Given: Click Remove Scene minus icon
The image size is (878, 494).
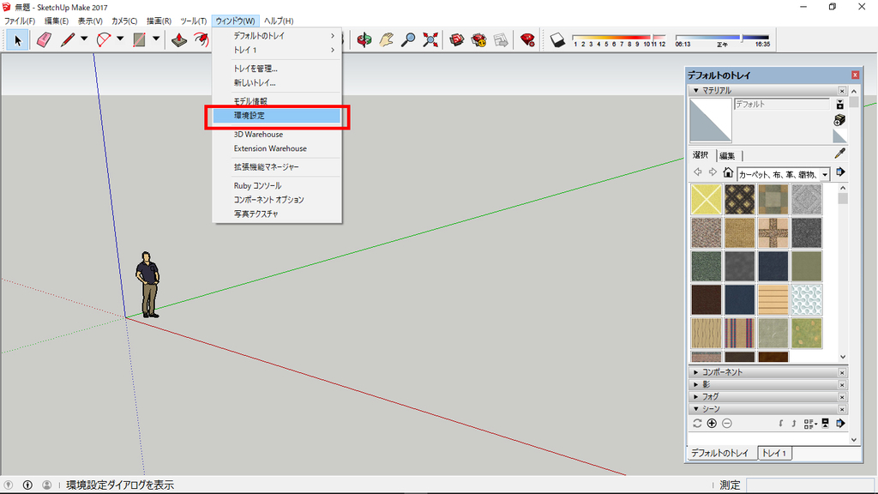Looking at the screenshot, I should pyautogui.click(x=727, y=424).
